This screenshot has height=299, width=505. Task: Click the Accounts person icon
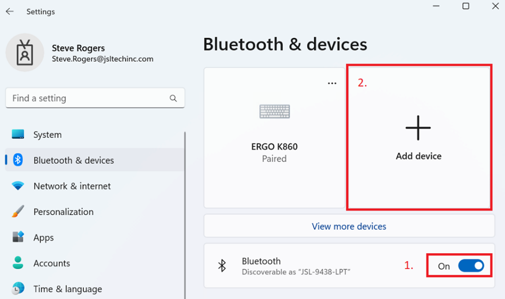[18, 263]
